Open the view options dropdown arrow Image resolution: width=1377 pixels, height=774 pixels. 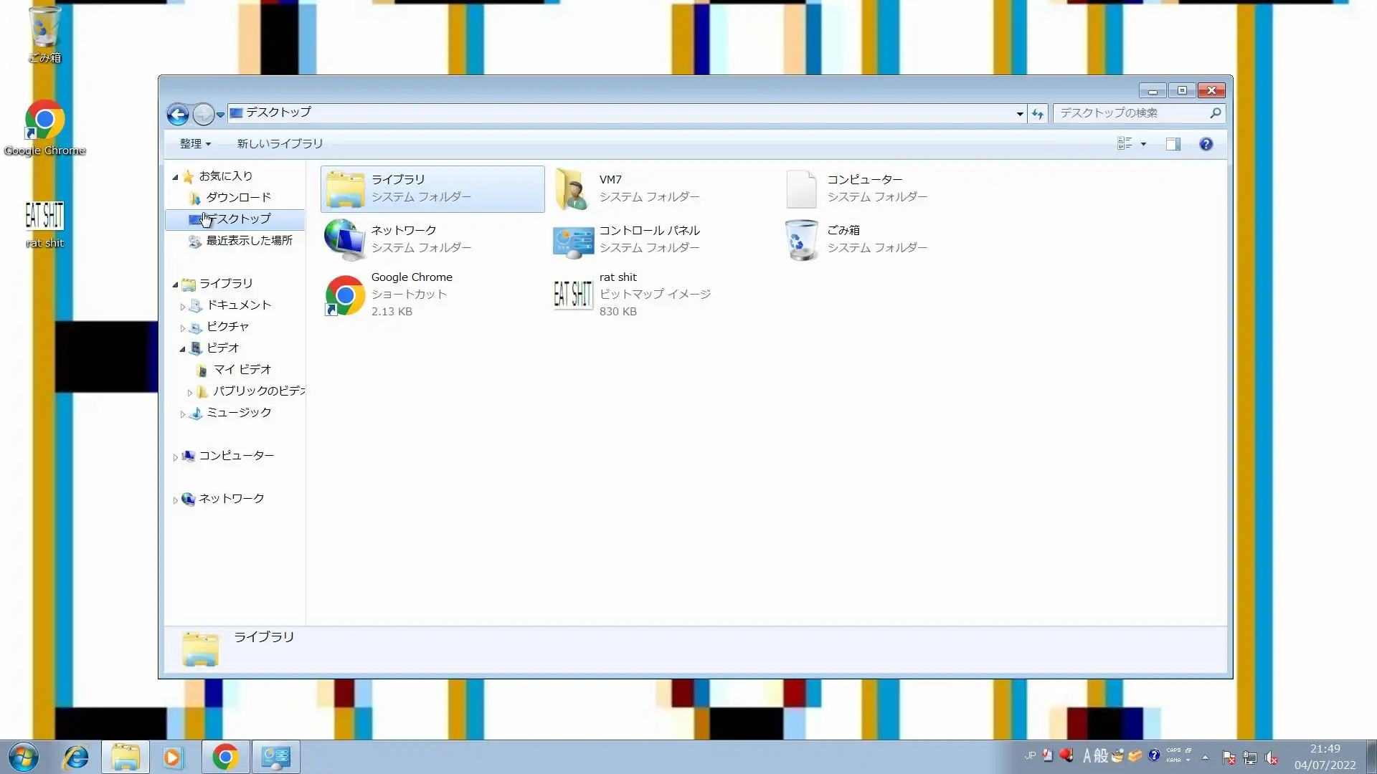(x=1143, y=144)
